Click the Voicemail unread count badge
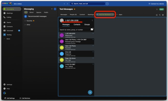The width and height of the screenshot is (168, 101). pos(19,31)
